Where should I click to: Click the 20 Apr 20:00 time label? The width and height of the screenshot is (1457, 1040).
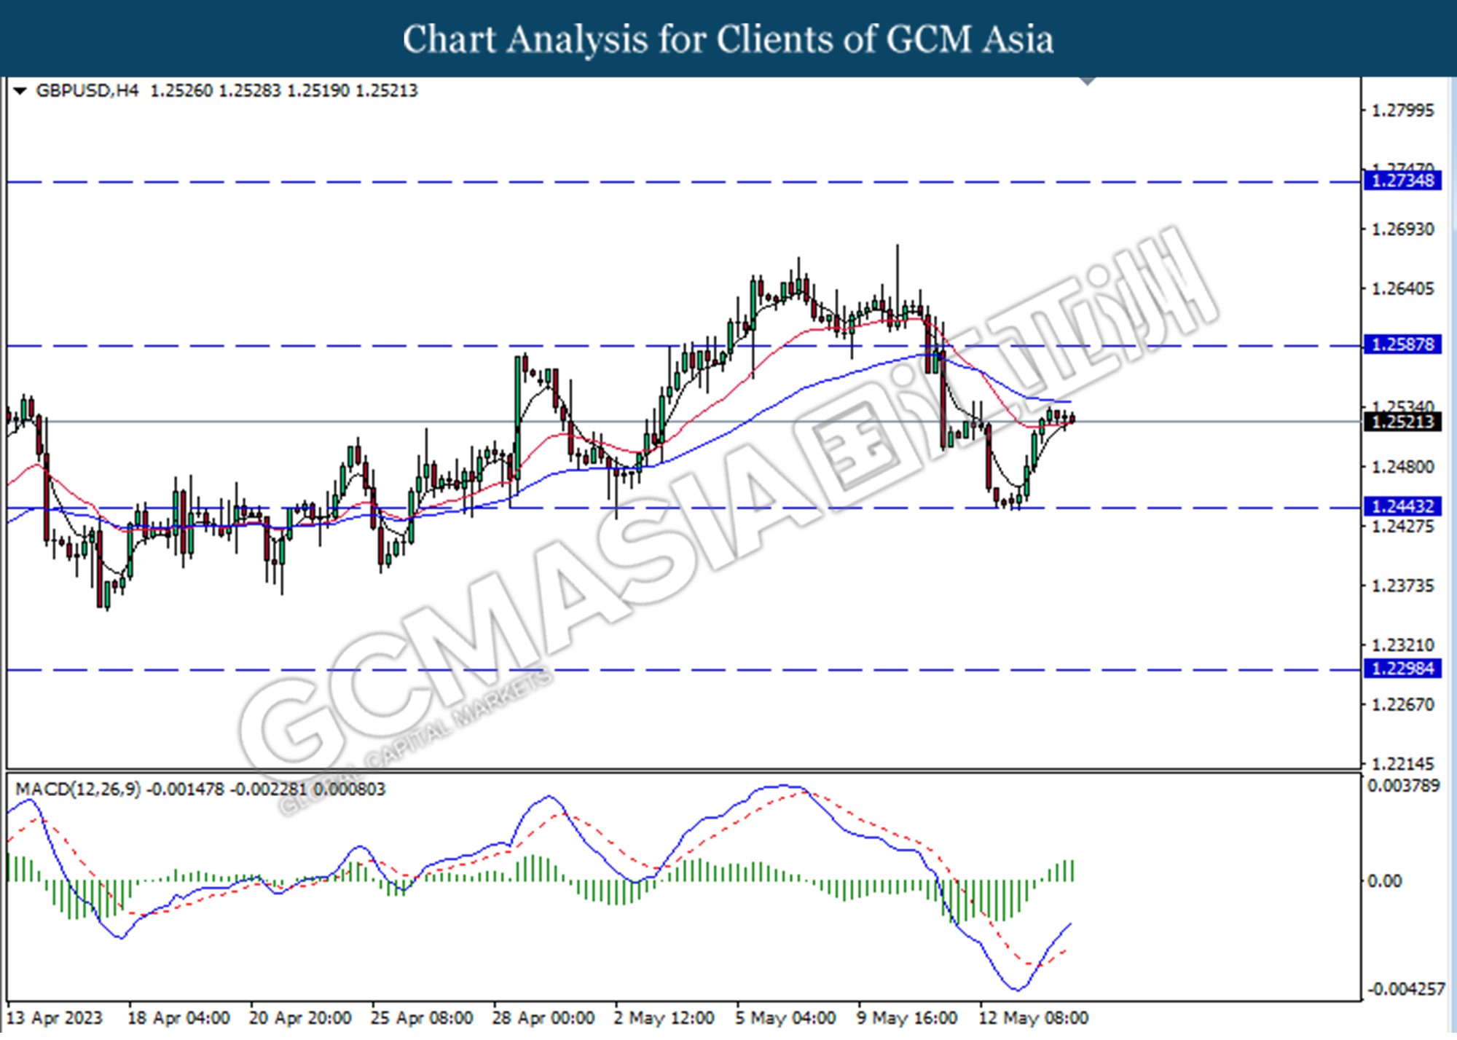[x=300, y=1018]
